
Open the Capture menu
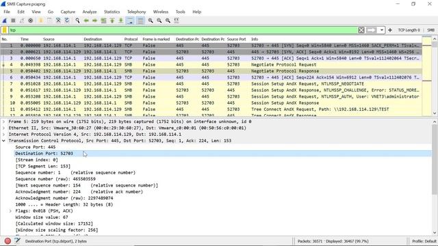68,12
